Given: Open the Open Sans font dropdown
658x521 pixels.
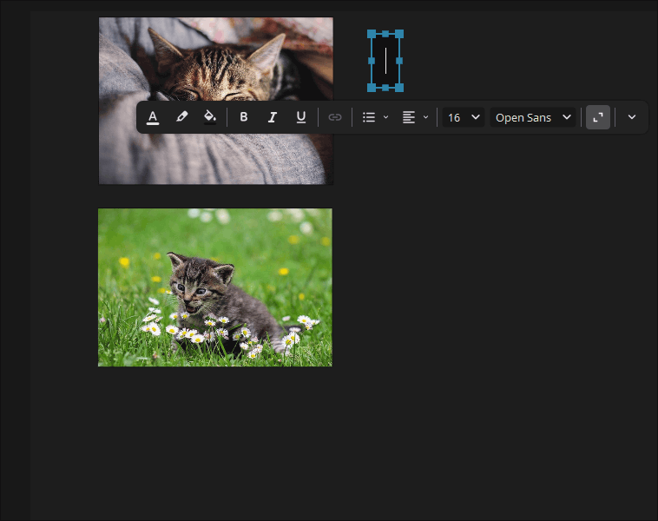Looking at the screenshot, I should point(533,117).
